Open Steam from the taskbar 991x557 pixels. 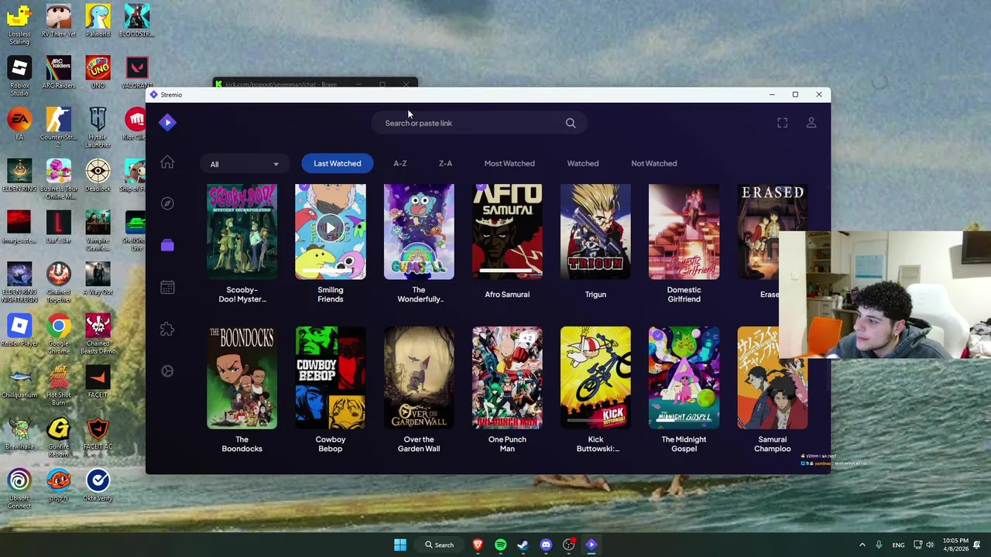point(523,545)
